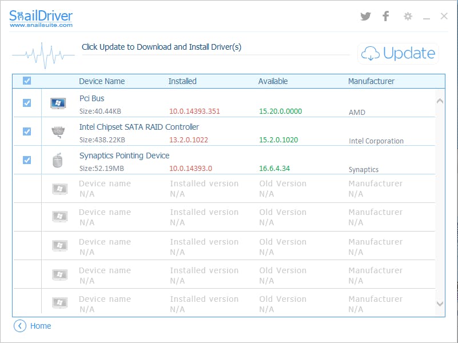Viewport: 458px width, 343px height.
Task: Select Intel Chipset SATA RAID Controller name
Action: point(139,127)
